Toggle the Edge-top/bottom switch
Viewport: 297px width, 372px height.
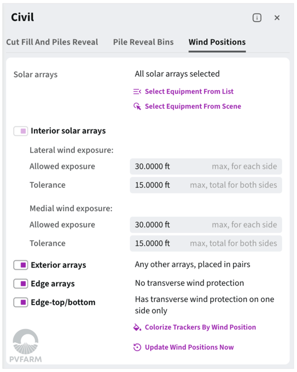21,302
